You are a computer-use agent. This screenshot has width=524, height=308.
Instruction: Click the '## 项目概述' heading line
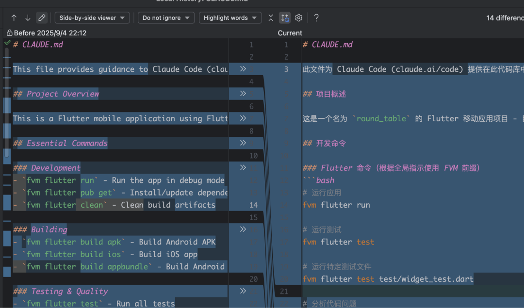pos(324,94)
